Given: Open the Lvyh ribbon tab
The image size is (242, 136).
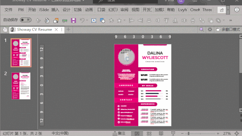Looking at the screenshot, I should [183, 10].
